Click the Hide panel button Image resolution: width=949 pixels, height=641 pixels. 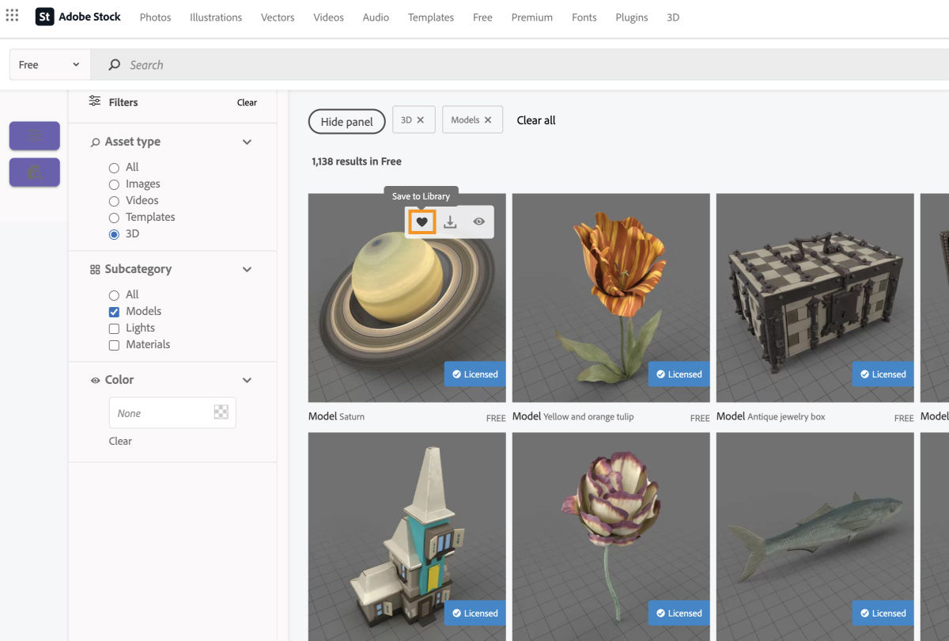(x=346, y=121)
